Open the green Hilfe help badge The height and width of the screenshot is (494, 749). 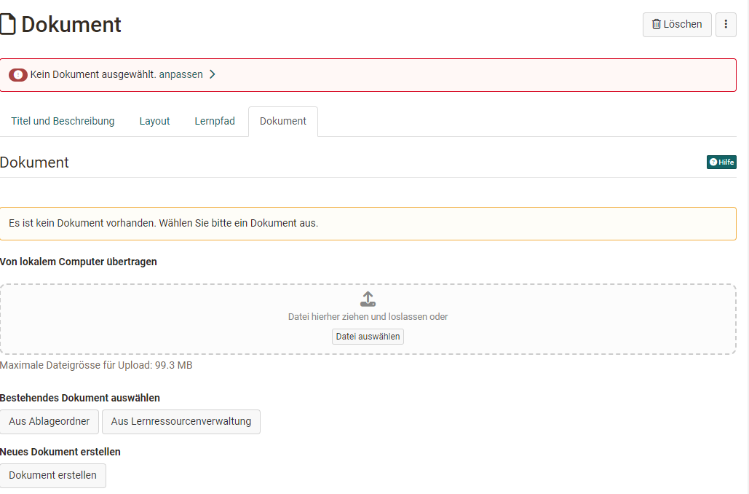click(721, 162)
